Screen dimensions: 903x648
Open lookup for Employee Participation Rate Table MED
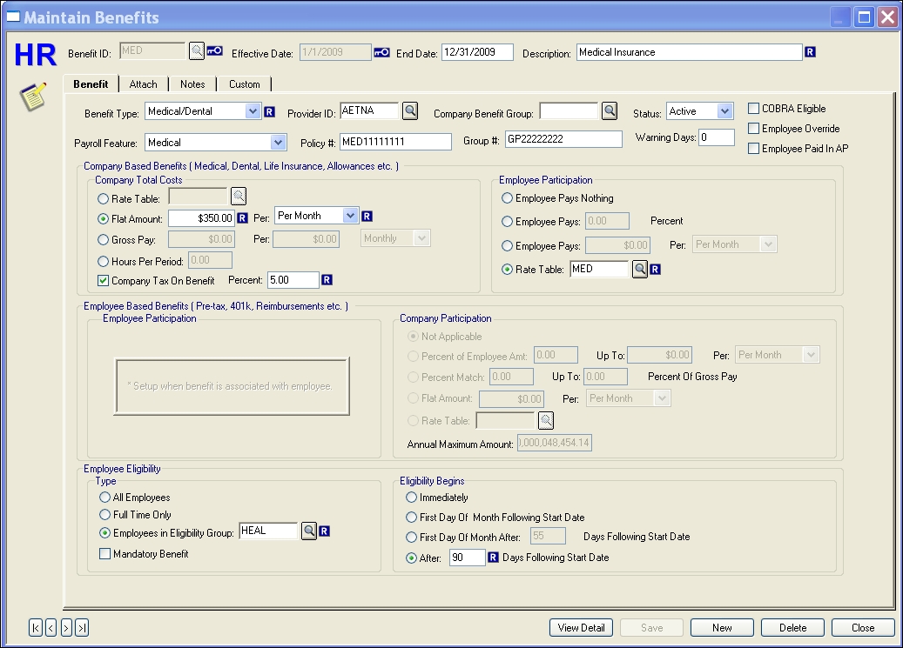(x=640, y=269)
